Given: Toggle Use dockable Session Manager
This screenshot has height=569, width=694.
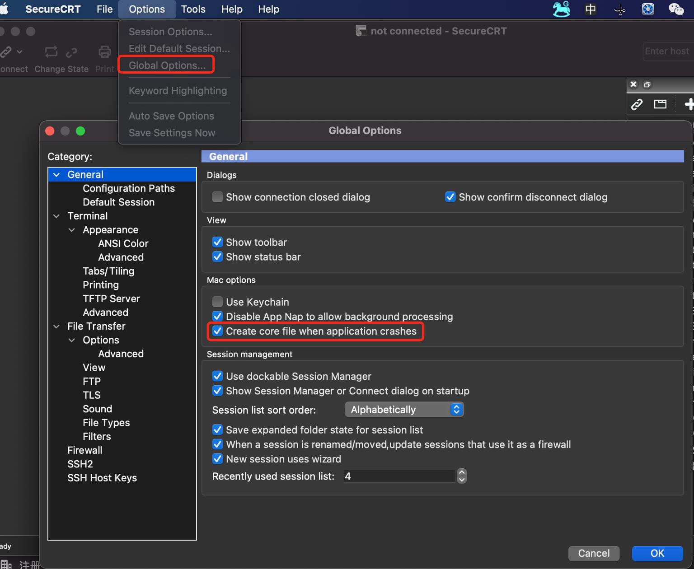Looking at the screenshot, I should [217, 376].
